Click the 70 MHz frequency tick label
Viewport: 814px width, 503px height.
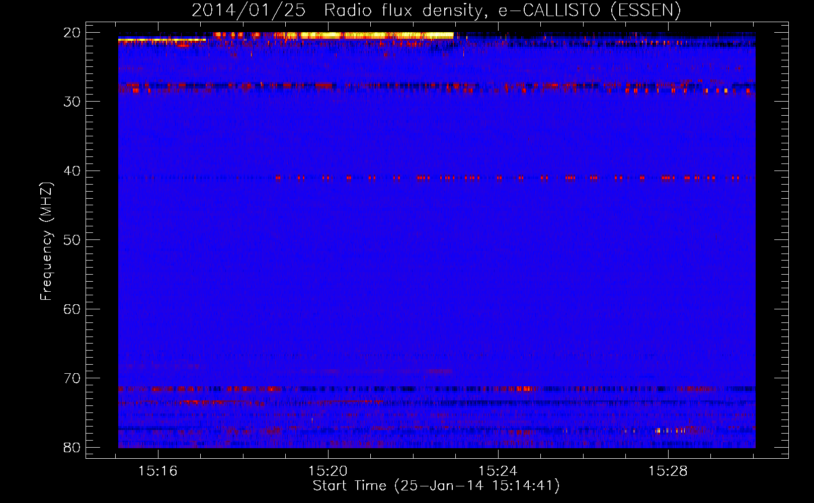pos(72,378)
